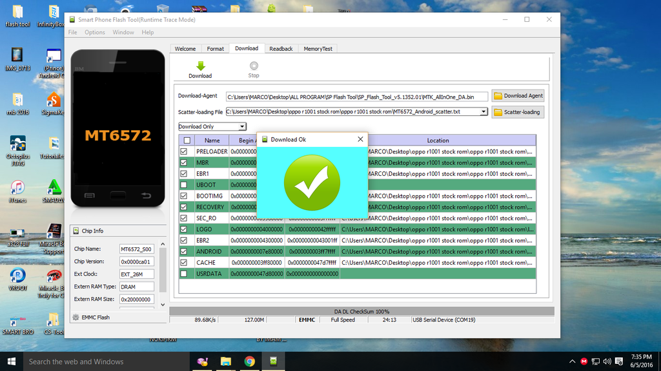
Task: Open the Options menu
Action: tap(94, 32)
